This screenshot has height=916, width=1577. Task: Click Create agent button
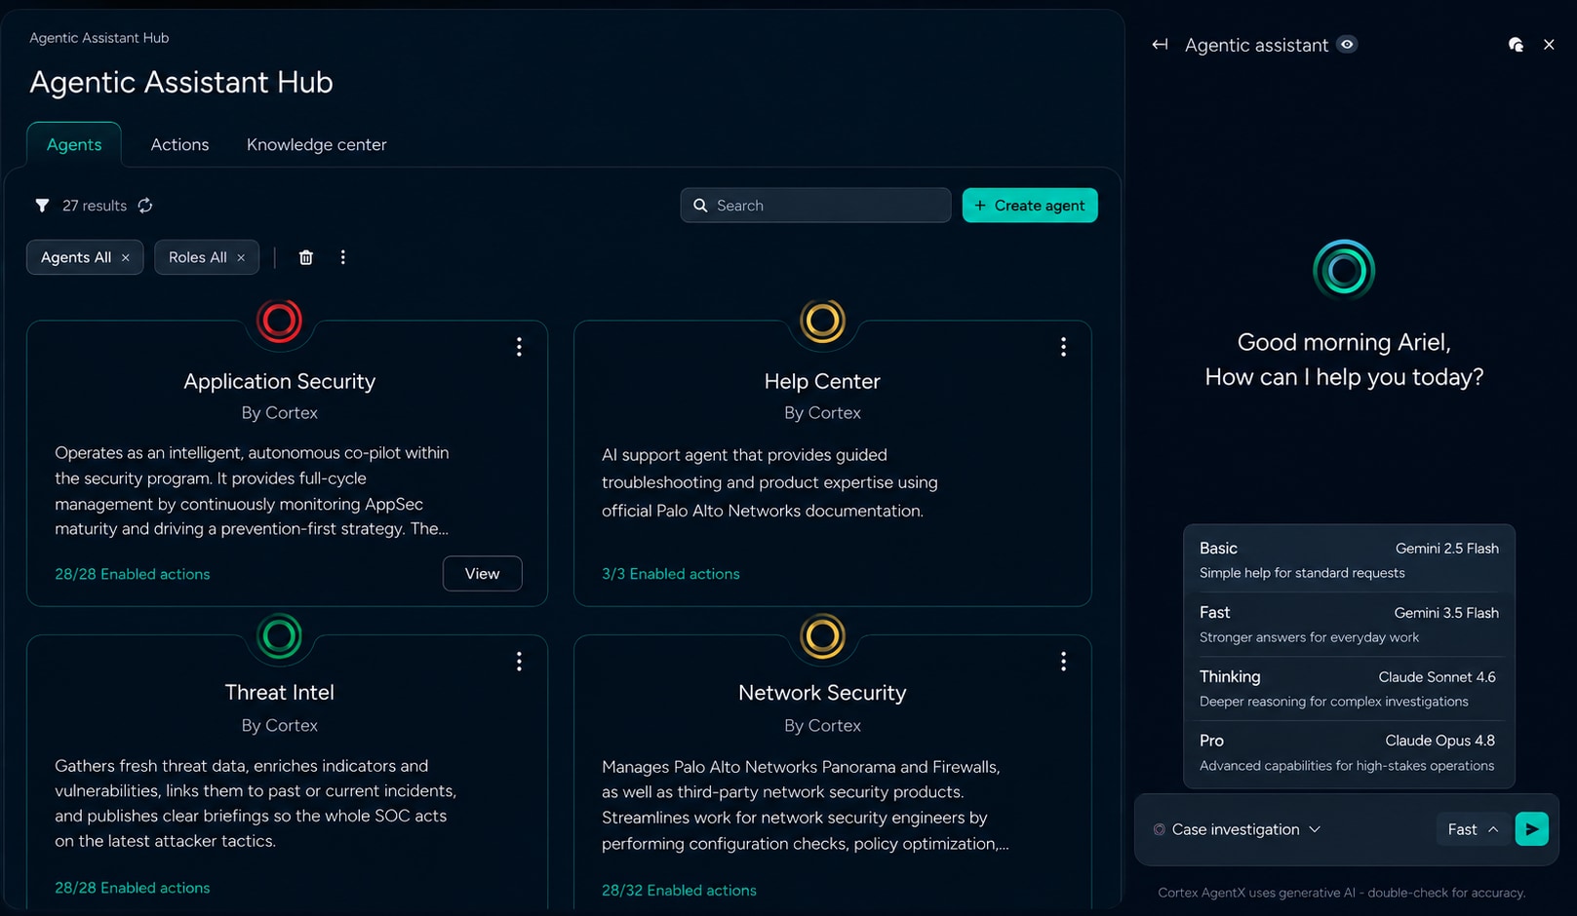[1030, 206]
